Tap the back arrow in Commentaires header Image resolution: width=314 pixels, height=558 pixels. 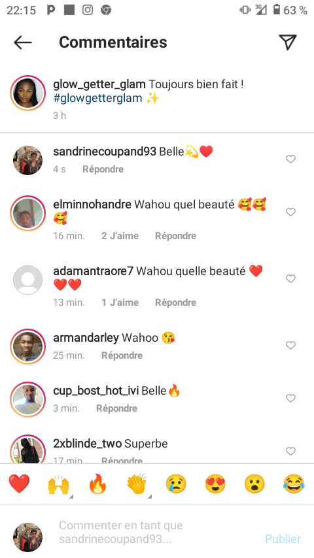pos(23,42)
